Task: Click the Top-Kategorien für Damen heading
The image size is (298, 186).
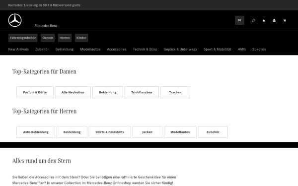Action: point(44,71)
